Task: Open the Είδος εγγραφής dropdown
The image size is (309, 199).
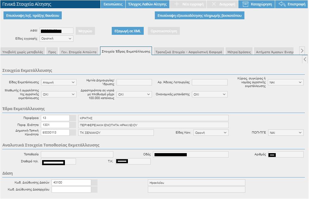Action: 57,39
